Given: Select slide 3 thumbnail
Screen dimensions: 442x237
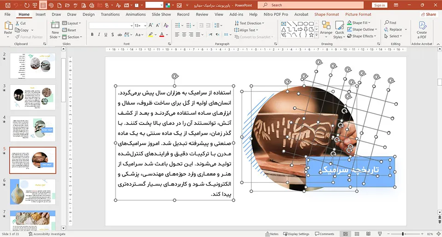Looking at the screenshot, I should (33, 97).
